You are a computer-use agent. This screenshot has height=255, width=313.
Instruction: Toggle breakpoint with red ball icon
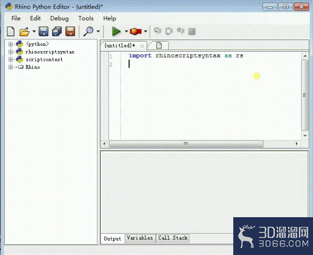pyautogui.click(x=136, y=31)
